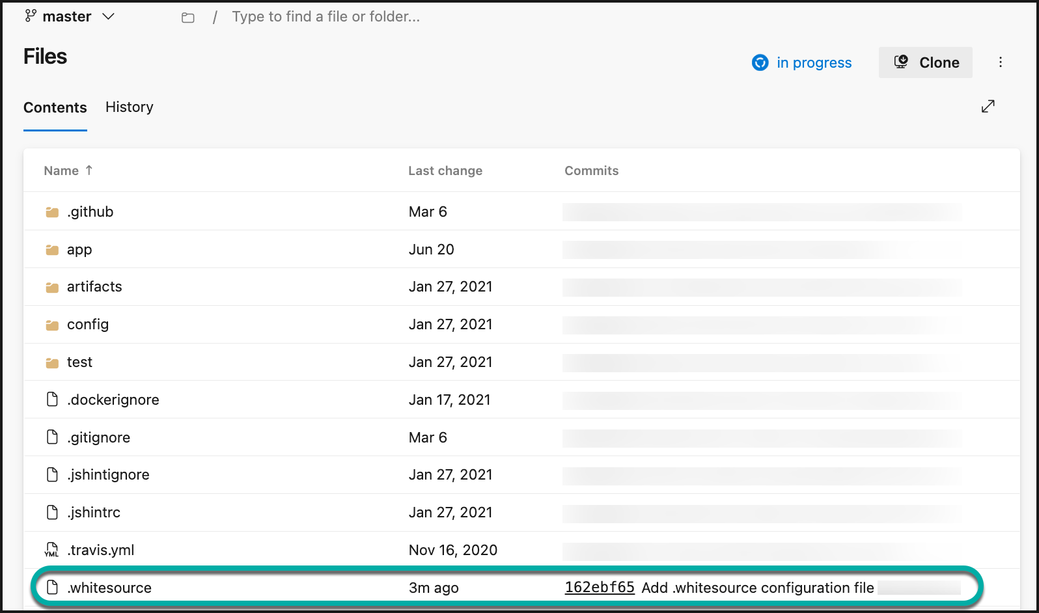Open the more actions vertical ellipsis menu

pyautogui.click(x=1001, y=62)
